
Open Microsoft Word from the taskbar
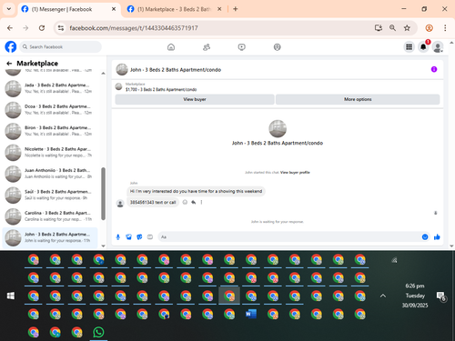[x=251, y=315]
